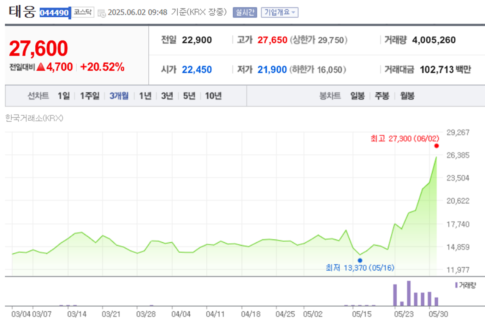
Task: Switch to 주봉 candlestick chart
Action: coord(382,96)
